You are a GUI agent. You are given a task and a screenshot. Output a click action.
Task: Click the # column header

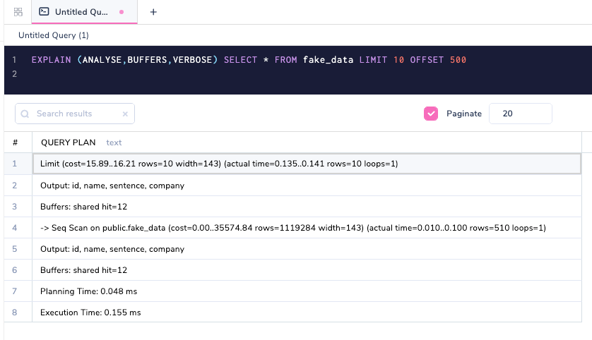[x=15, y=142]
